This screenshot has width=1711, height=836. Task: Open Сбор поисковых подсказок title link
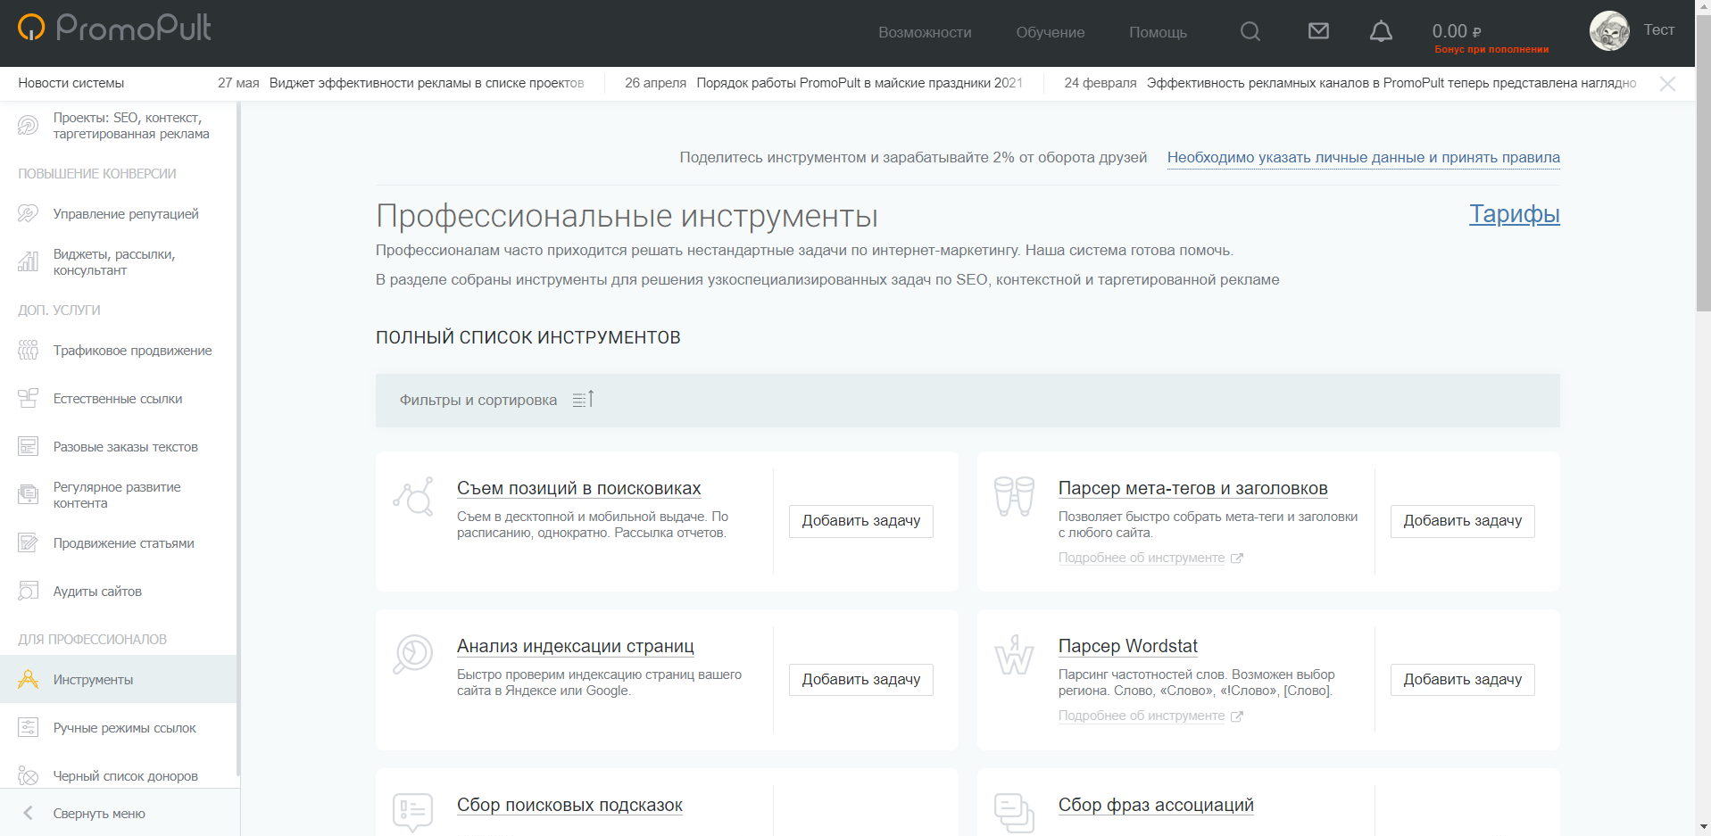(569, 806)
